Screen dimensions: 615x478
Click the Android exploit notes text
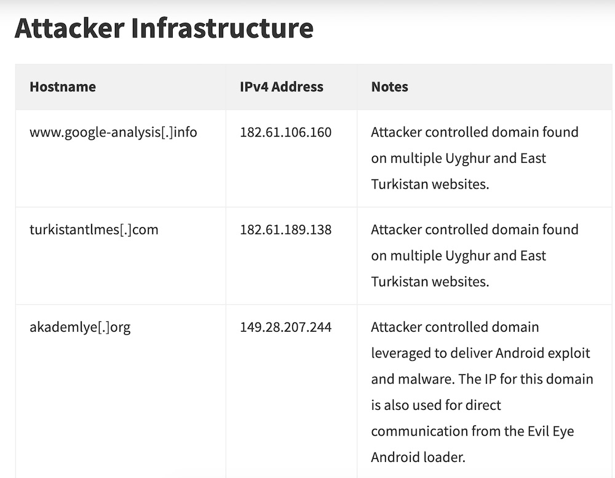tap(482, 392)
